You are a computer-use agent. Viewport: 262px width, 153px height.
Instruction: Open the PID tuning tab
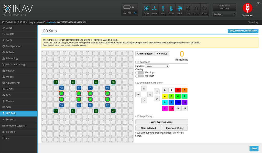click(18, 58)
